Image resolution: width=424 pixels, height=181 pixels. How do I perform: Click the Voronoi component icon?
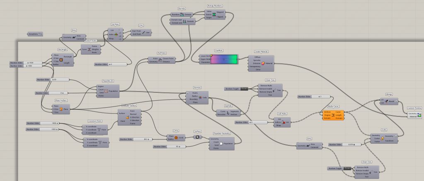point(200,98)
